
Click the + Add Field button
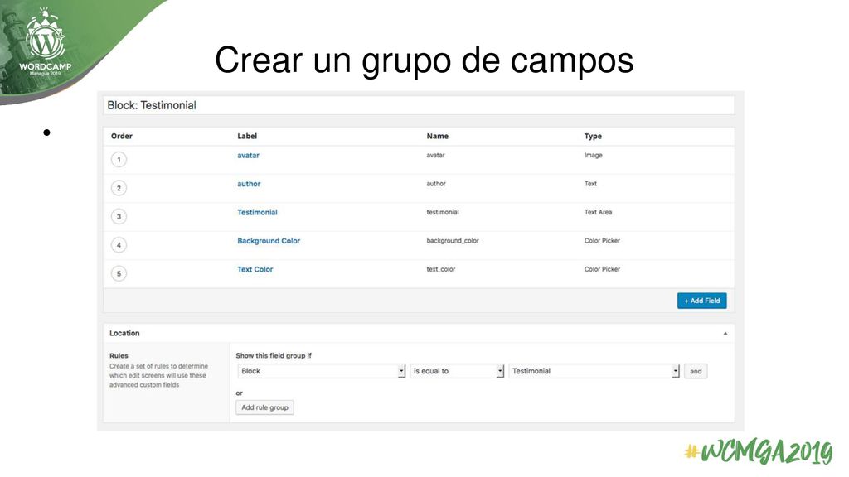[701, 301]
